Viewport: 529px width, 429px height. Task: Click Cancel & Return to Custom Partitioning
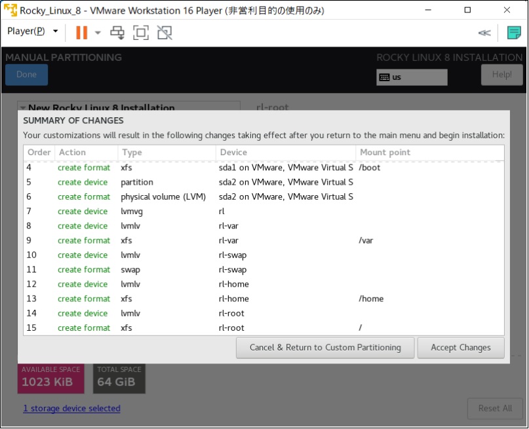[x=325, y=348]
